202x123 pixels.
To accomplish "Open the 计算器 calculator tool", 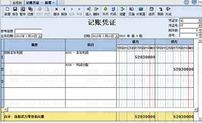I will click(141, 11).
